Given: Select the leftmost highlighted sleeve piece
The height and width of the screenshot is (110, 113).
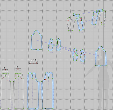Looking at the screenshot, I should tap(51, 45).
